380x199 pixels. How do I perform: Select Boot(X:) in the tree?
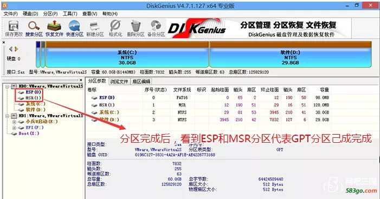coord(29,134)
